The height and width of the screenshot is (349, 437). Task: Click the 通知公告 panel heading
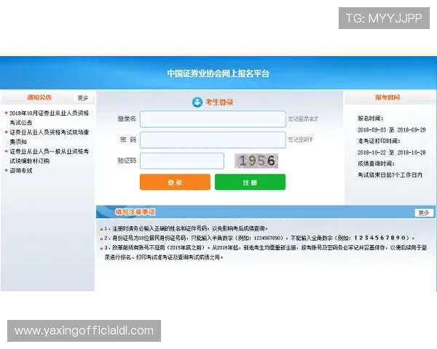pyautogui.click(x=39, y=97)
